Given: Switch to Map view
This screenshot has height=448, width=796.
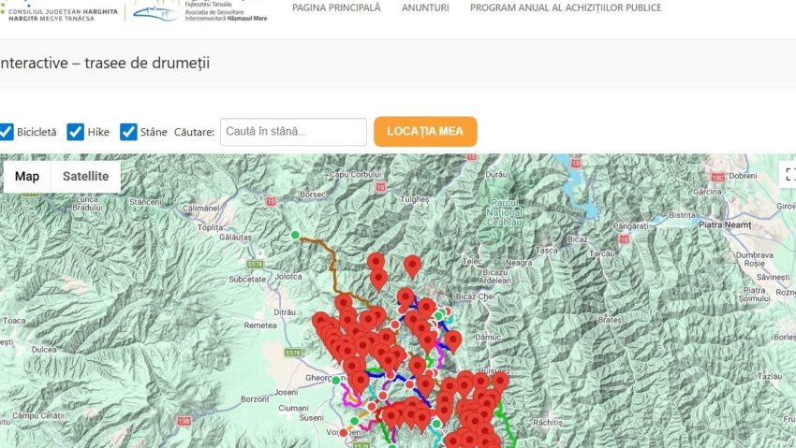Looking at the screenshot, I should [27, 177].
